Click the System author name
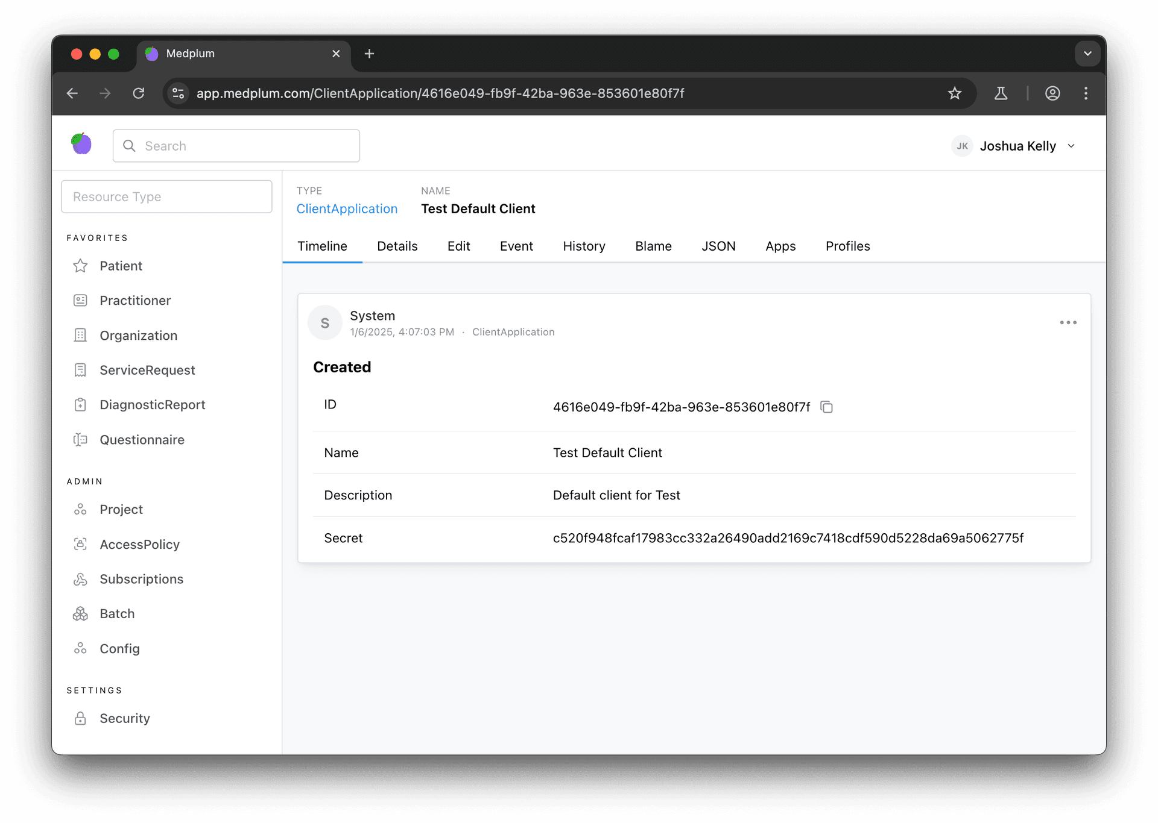This screenshot has height=823, width=1158. pos(373,316)
